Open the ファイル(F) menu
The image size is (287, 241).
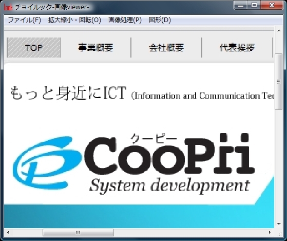24,20
